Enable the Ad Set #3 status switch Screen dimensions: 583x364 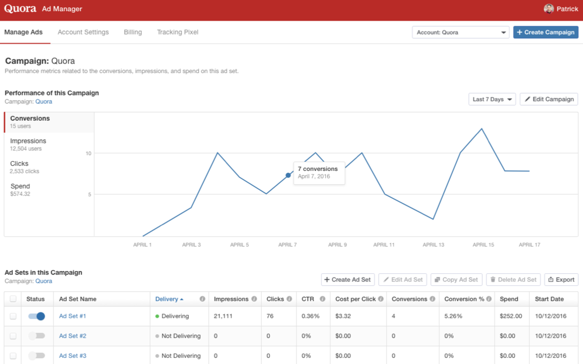37,356
